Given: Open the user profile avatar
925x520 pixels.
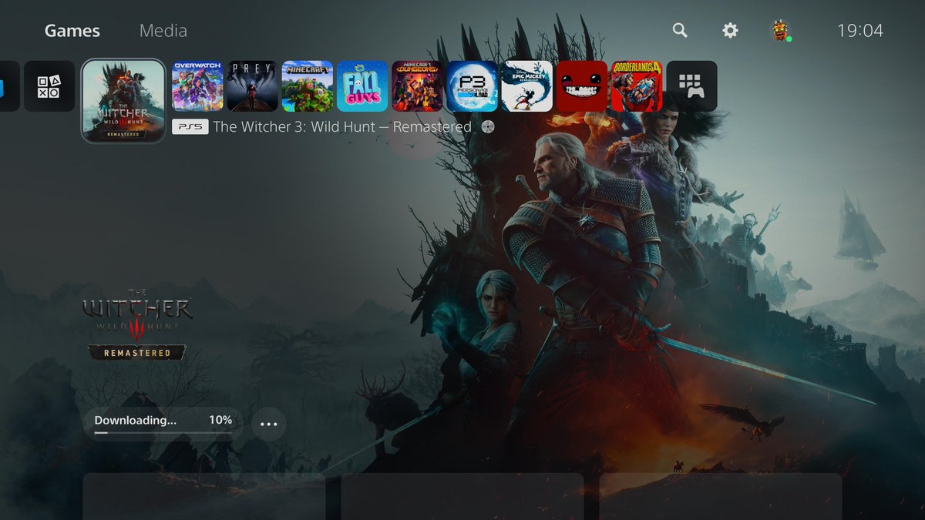Looking at the screenshot, I should pyautogui.click(x=781, y=31).
